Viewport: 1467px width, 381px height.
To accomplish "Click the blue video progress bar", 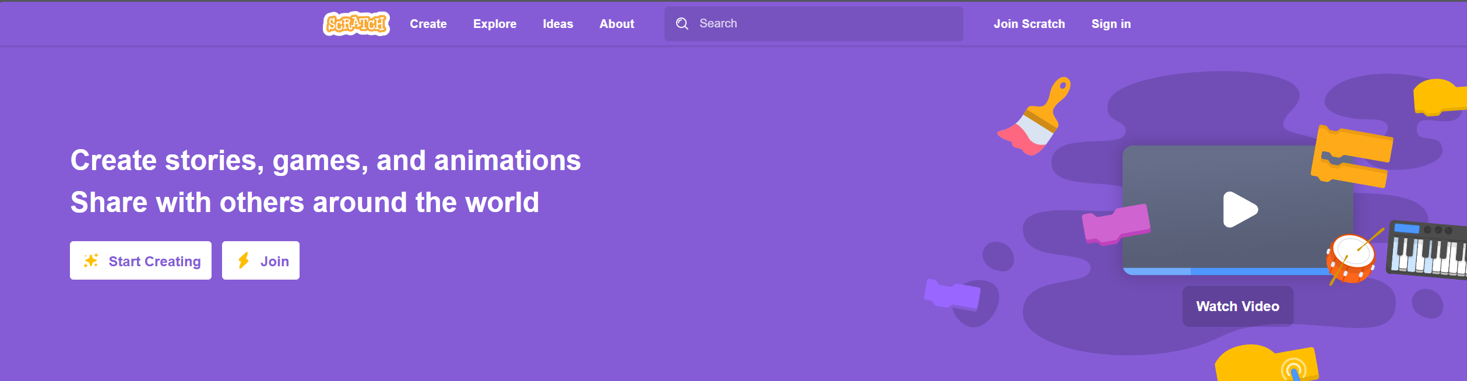I will 1224,271.
